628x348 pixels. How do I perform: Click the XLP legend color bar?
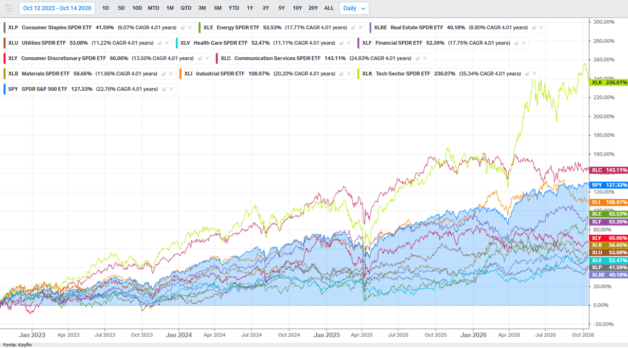click(5, 27)
